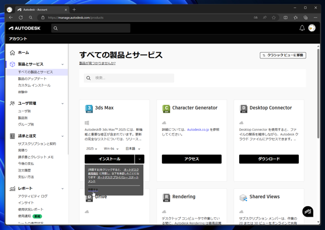Click the ダウンロード button for Desktop Connector
This screenshot has height=230, width=325.
269,159
